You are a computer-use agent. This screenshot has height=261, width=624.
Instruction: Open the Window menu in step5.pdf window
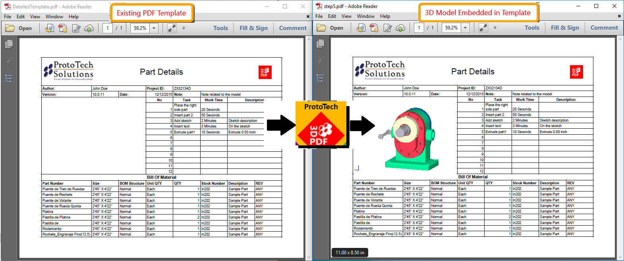[366, 16]
